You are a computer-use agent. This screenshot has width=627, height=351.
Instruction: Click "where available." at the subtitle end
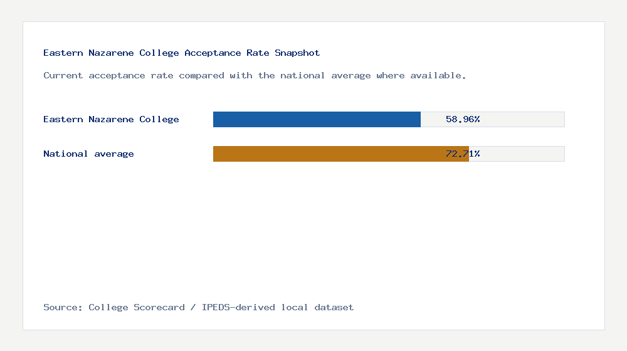click(x=421, y=75)
